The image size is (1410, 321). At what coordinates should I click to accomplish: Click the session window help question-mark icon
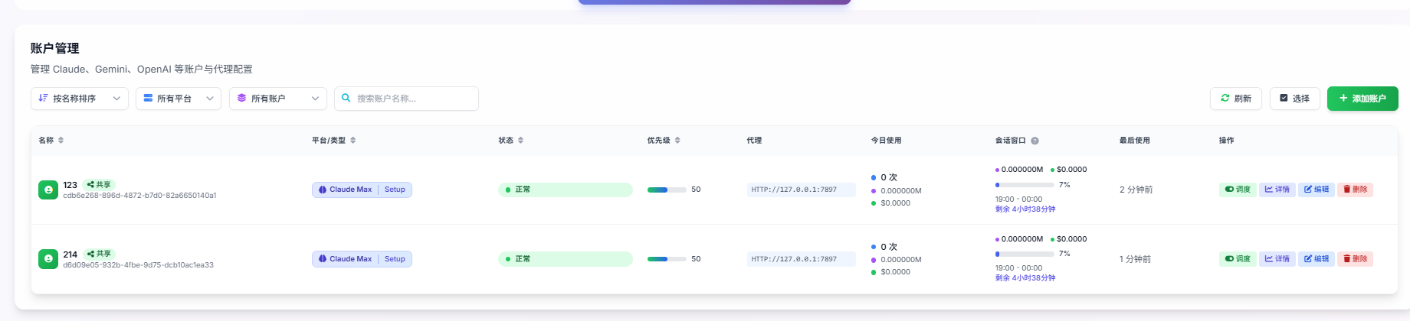[1035, 141]
